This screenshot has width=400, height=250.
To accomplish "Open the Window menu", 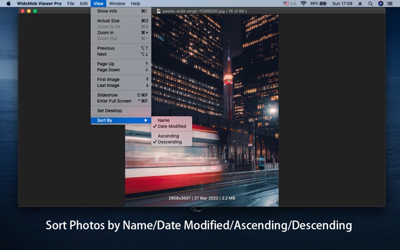I will pyautogui.click(x=117, y=3).
